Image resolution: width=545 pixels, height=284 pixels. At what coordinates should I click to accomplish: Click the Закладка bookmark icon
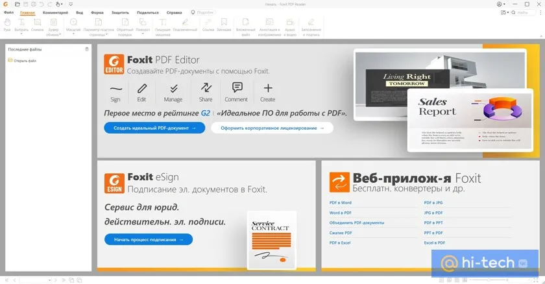coord(224,25)
